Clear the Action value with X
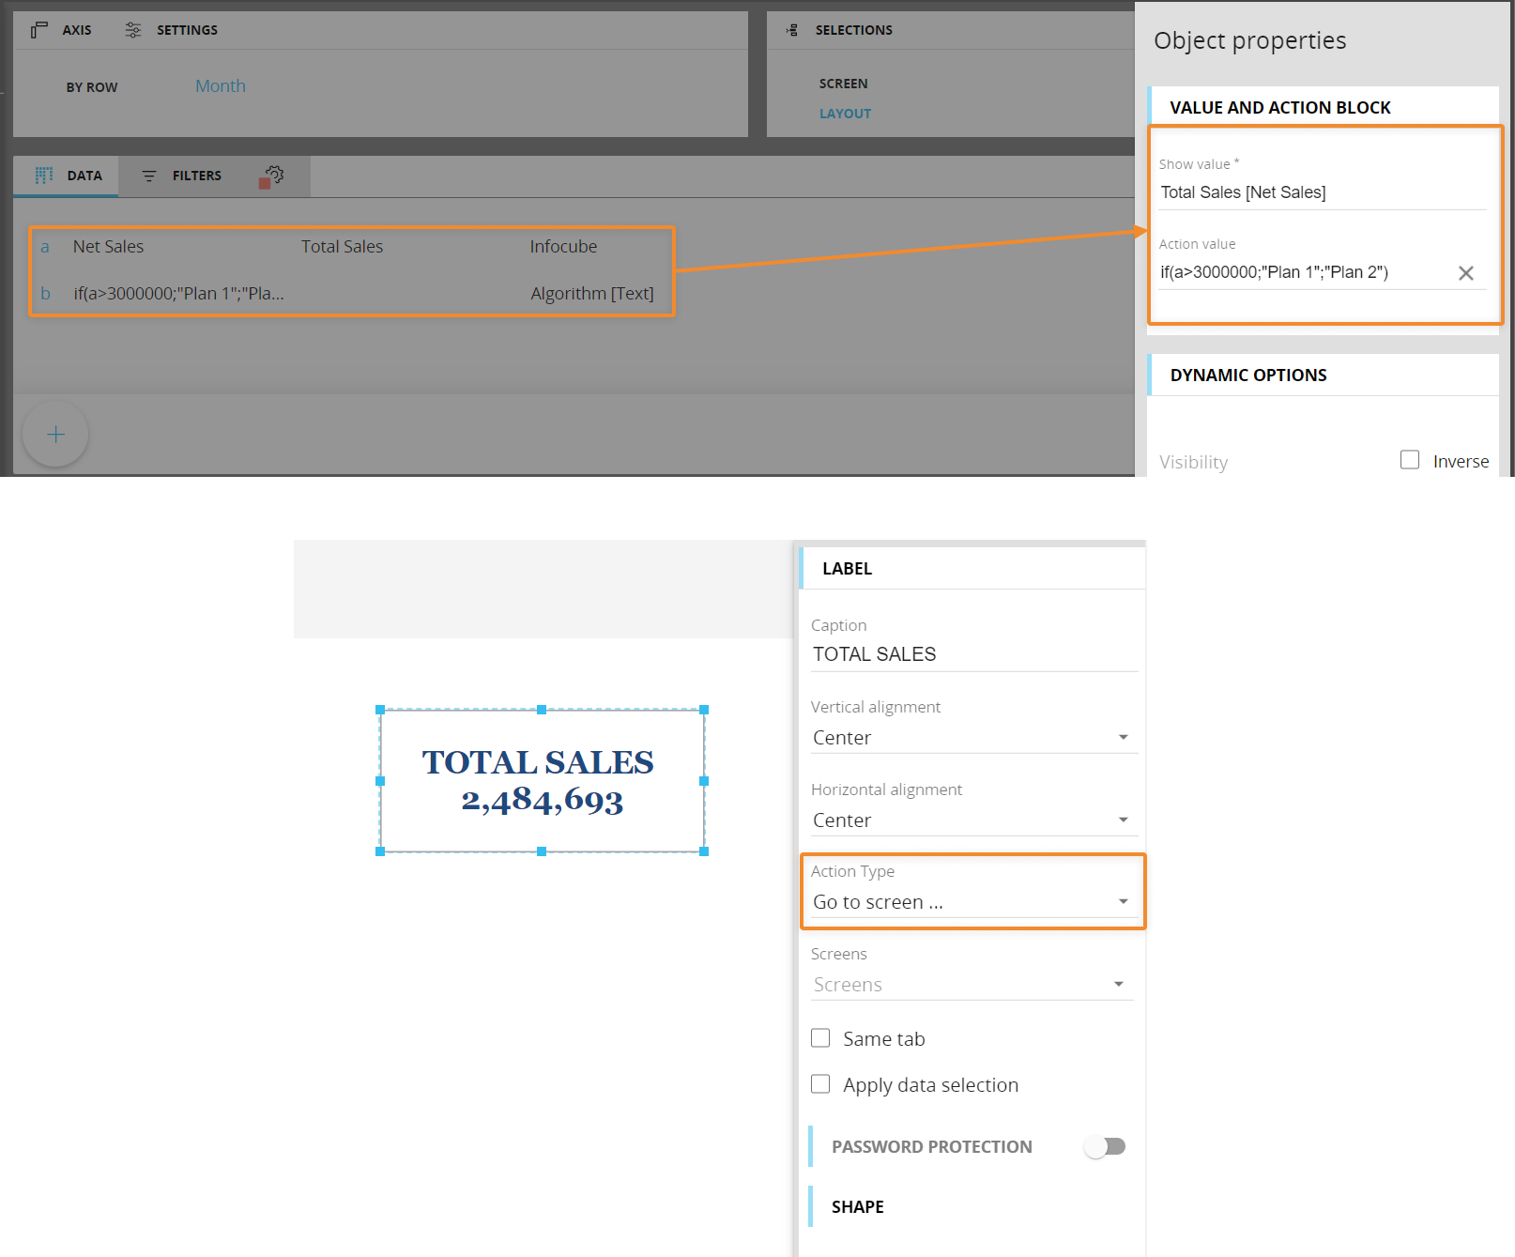The width and height of the screenshot is (1515, 1257). click(1465, 273)
